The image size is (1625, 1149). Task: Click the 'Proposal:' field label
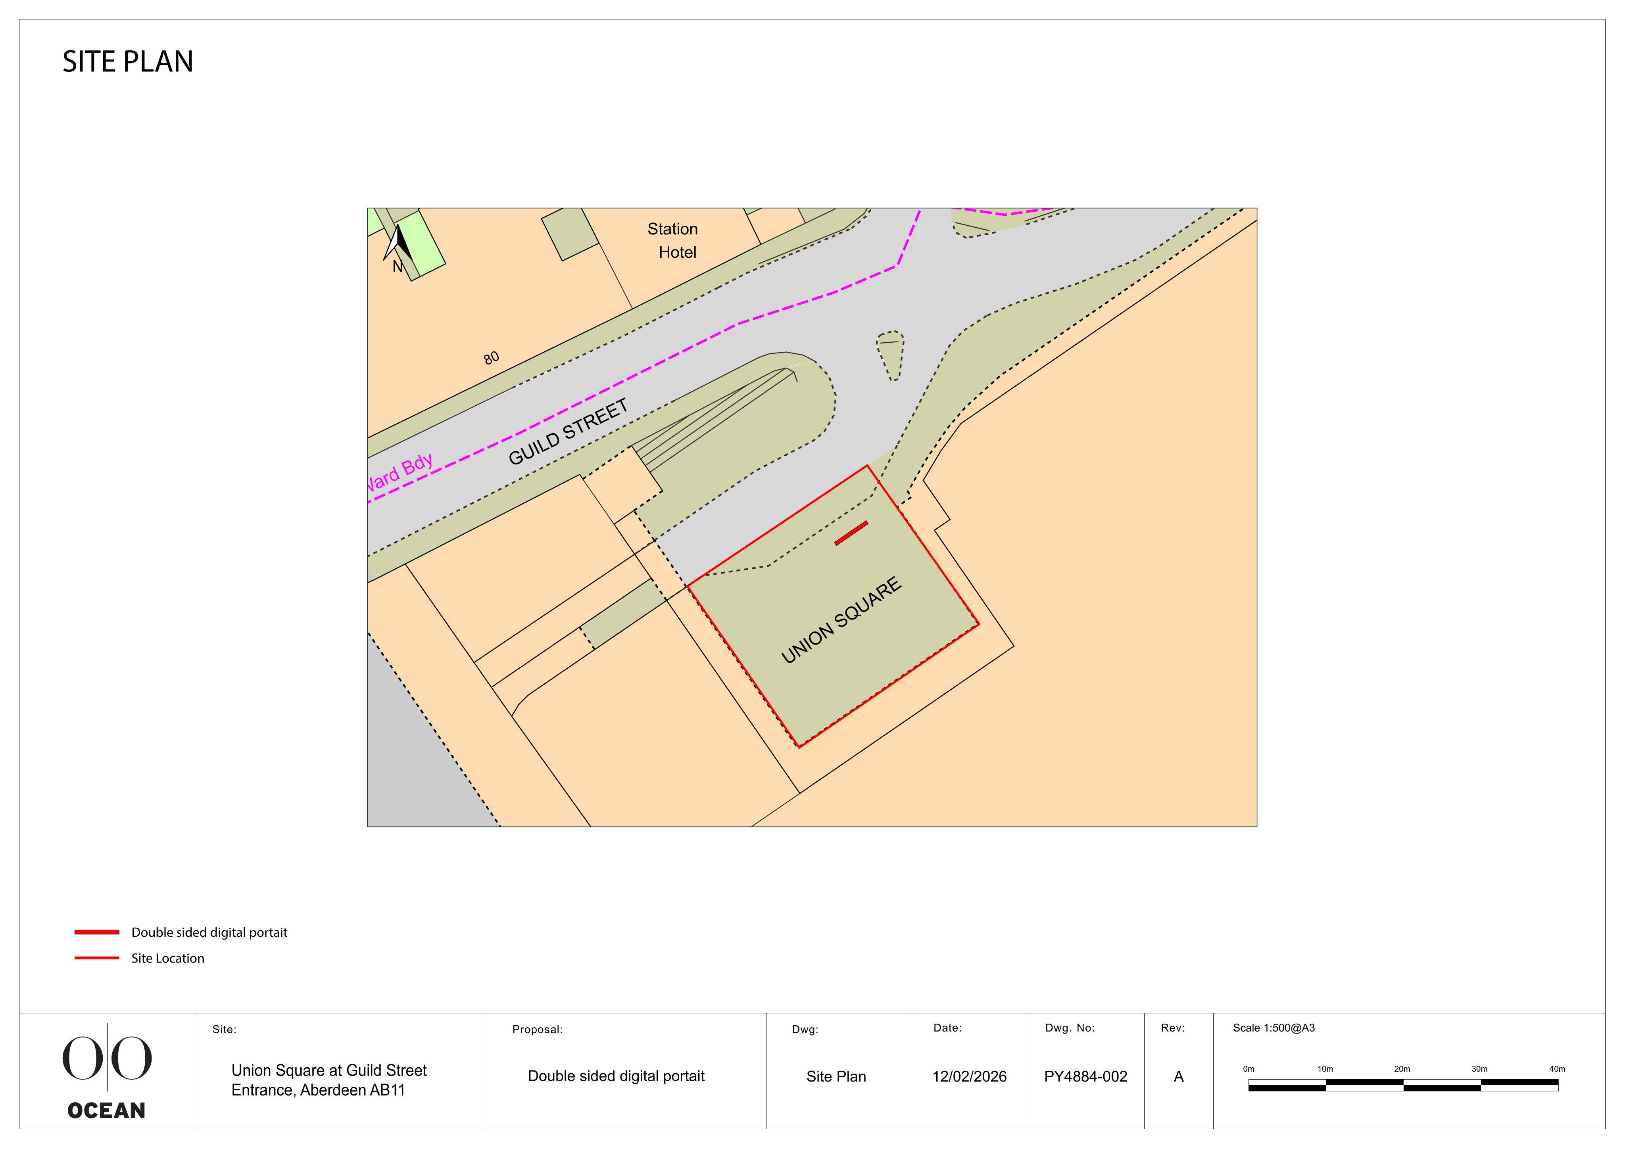(x=537, y=1030)
